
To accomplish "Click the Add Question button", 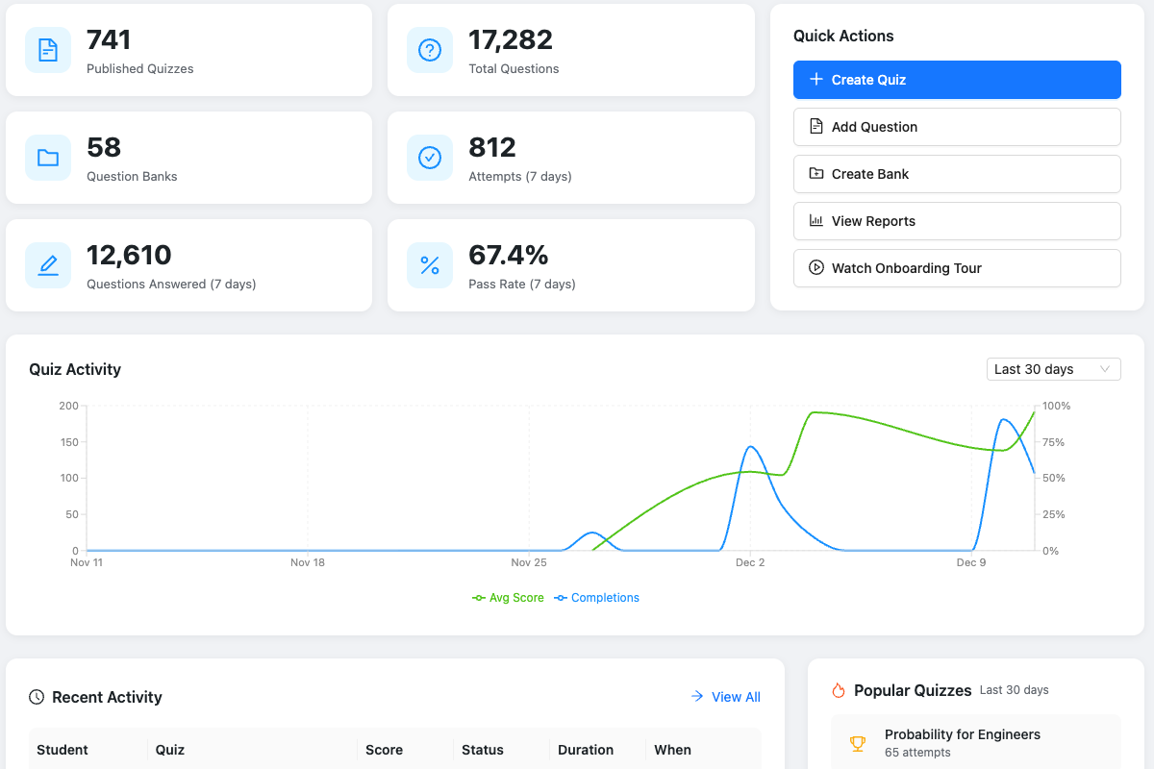I will tap(957, 127).
